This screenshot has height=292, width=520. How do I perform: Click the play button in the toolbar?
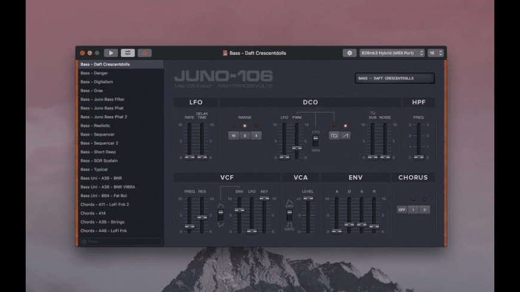point(111,53)
